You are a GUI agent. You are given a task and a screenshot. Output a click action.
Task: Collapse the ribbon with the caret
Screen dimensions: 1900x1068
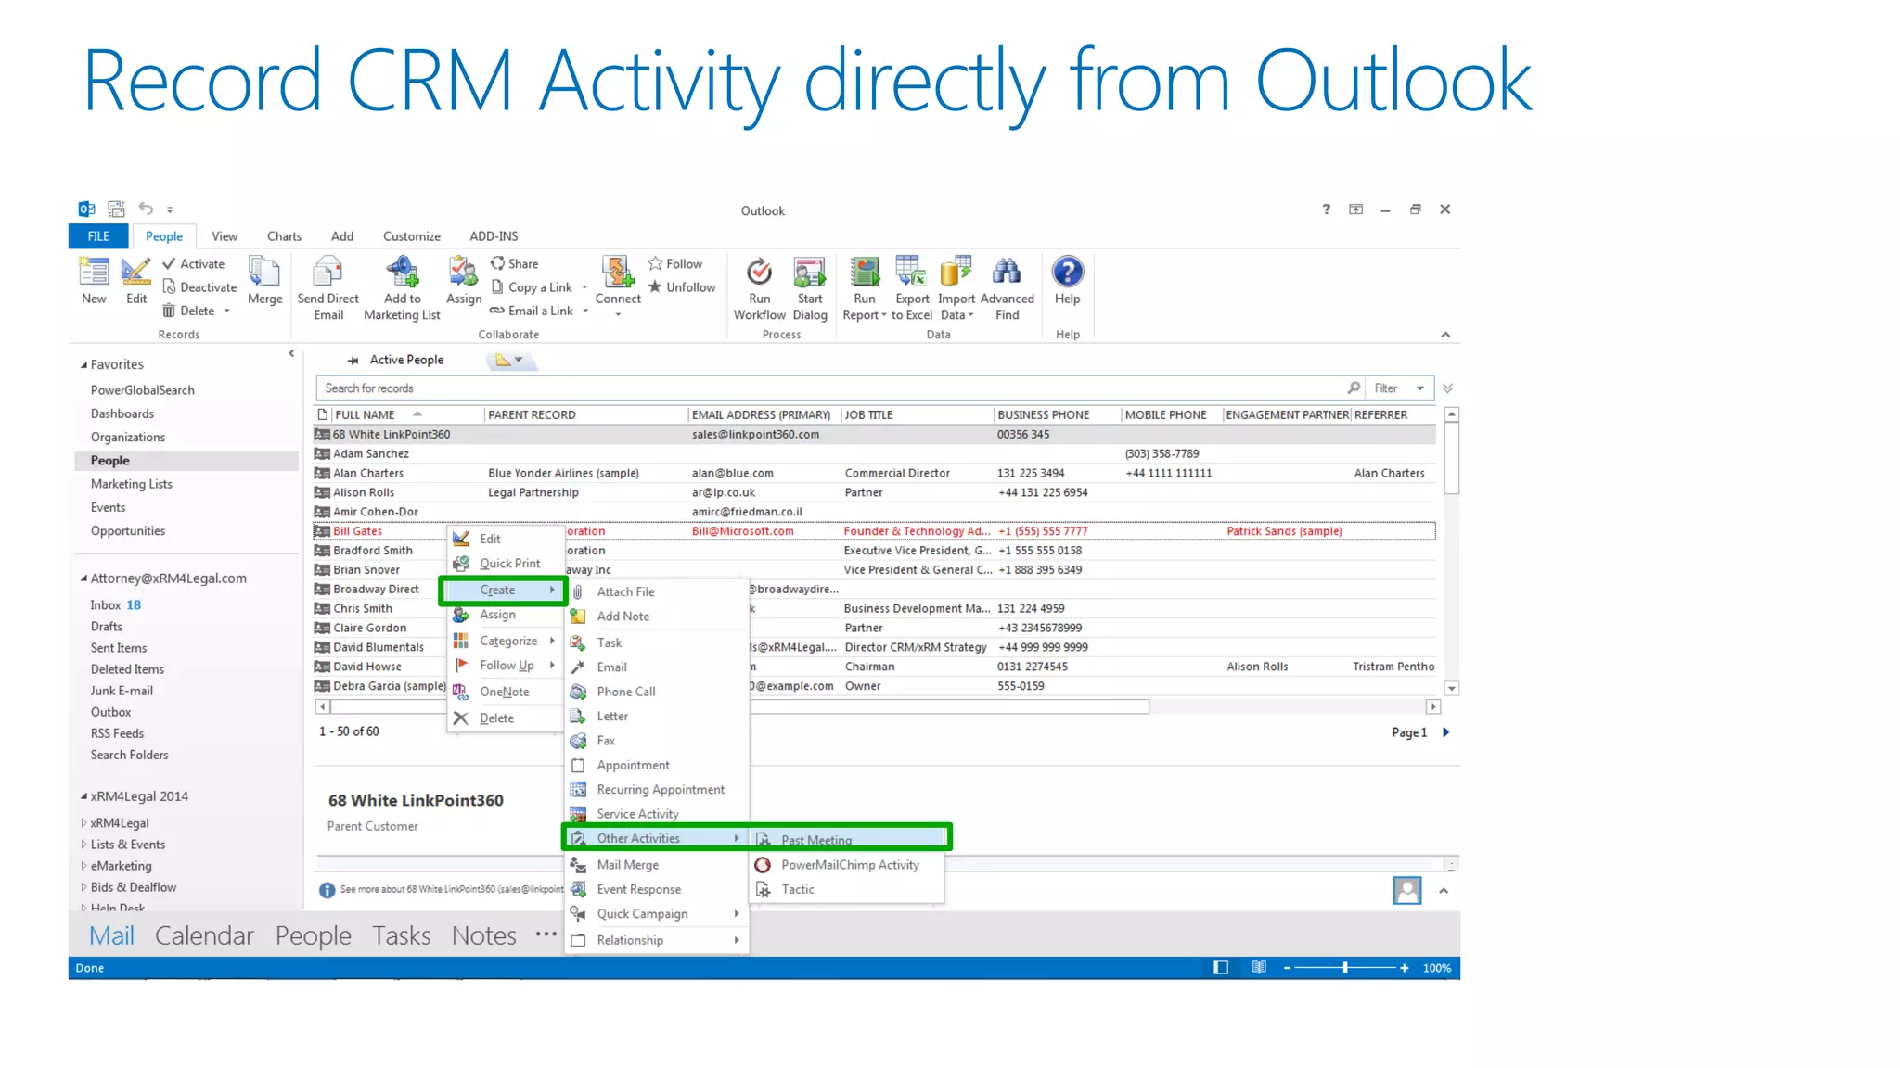point(1445,335)
